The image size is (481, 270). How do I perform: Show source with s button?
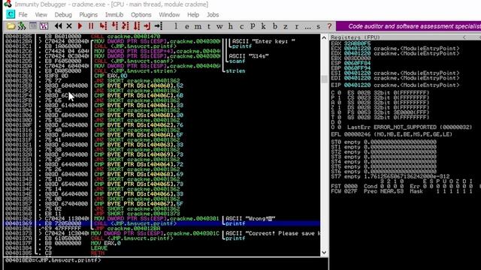tap(318, 26)
